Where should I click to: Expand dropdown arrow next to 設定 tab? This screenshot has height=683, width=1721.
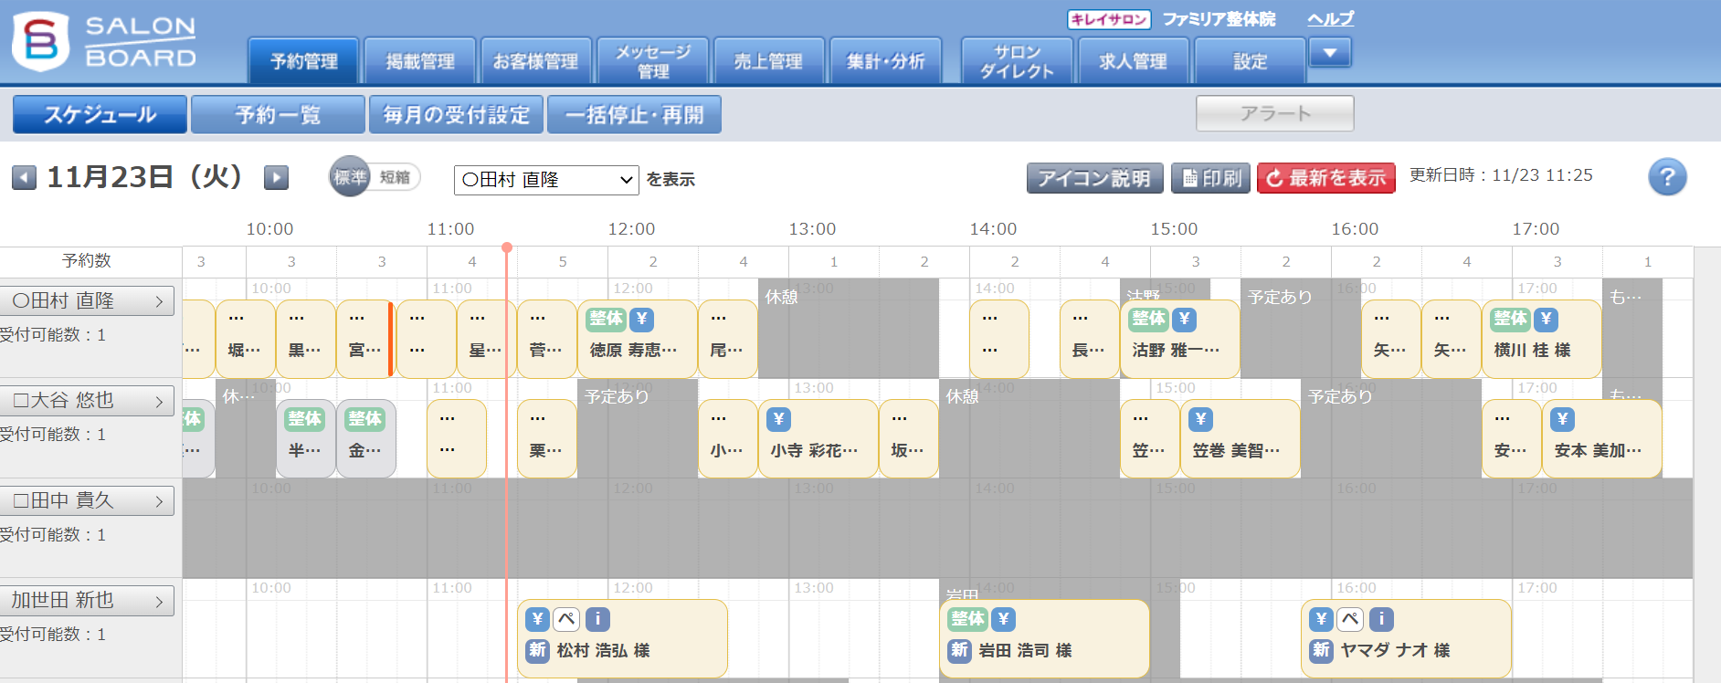(x=1330, y=53)
